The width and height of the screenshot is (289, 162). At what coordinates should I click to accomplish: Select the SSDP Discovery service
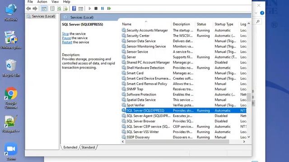coord(184,137)
